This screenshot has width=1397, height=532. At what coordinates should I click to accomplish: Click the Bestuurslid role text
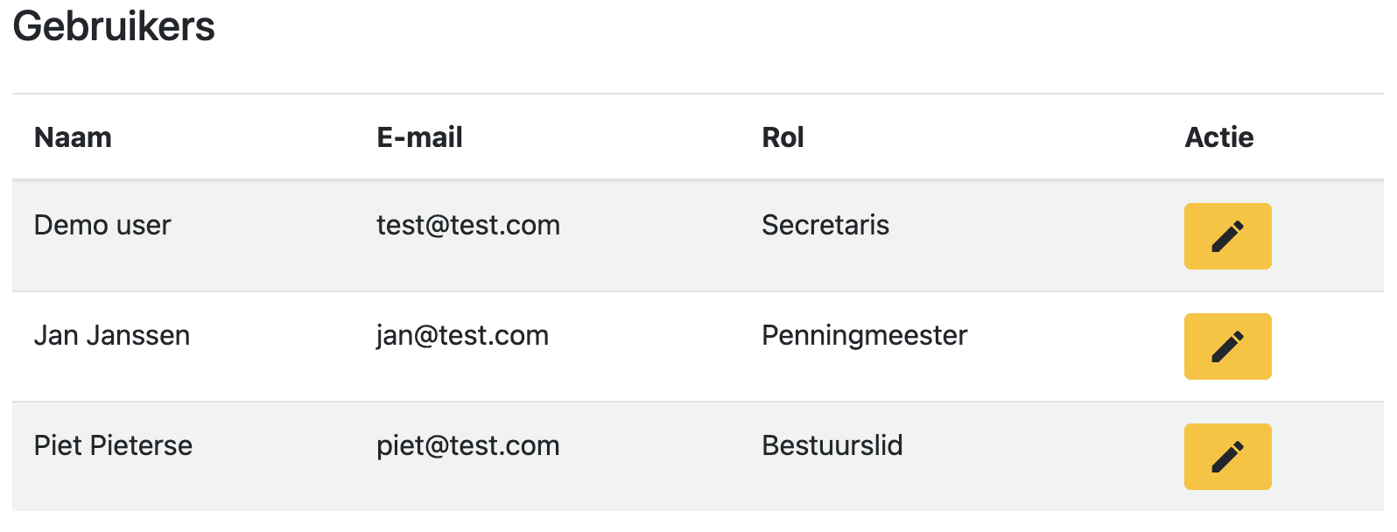[x=832, y=446]
